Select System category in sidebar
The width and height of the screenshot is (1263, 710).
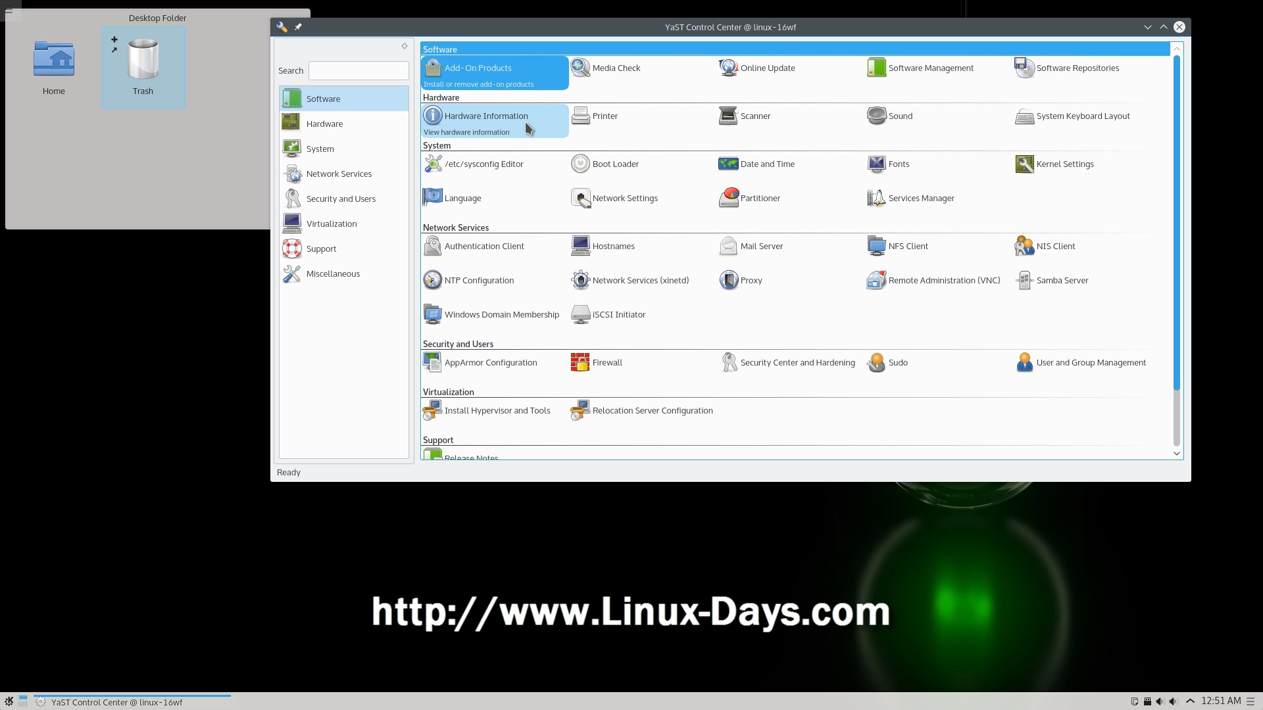click(344, 149)
